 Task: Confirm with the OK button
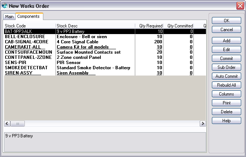tap(226, 20)
